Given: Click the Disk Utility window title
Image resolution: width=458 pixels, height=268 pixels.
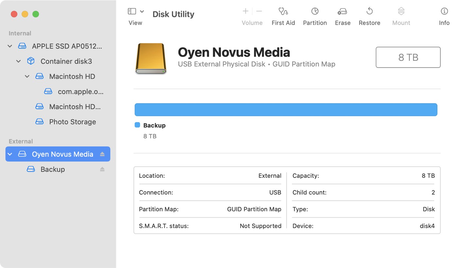Looking at the screenshot, I should tap(173, 14).
